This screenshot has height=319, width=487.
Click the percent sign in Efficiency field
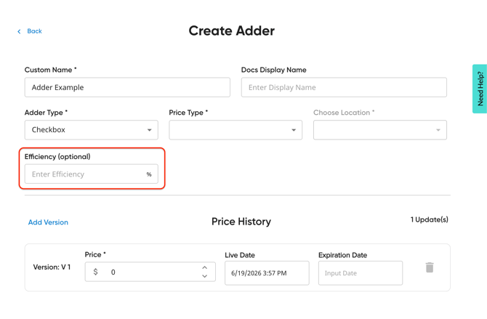point(149,174)
